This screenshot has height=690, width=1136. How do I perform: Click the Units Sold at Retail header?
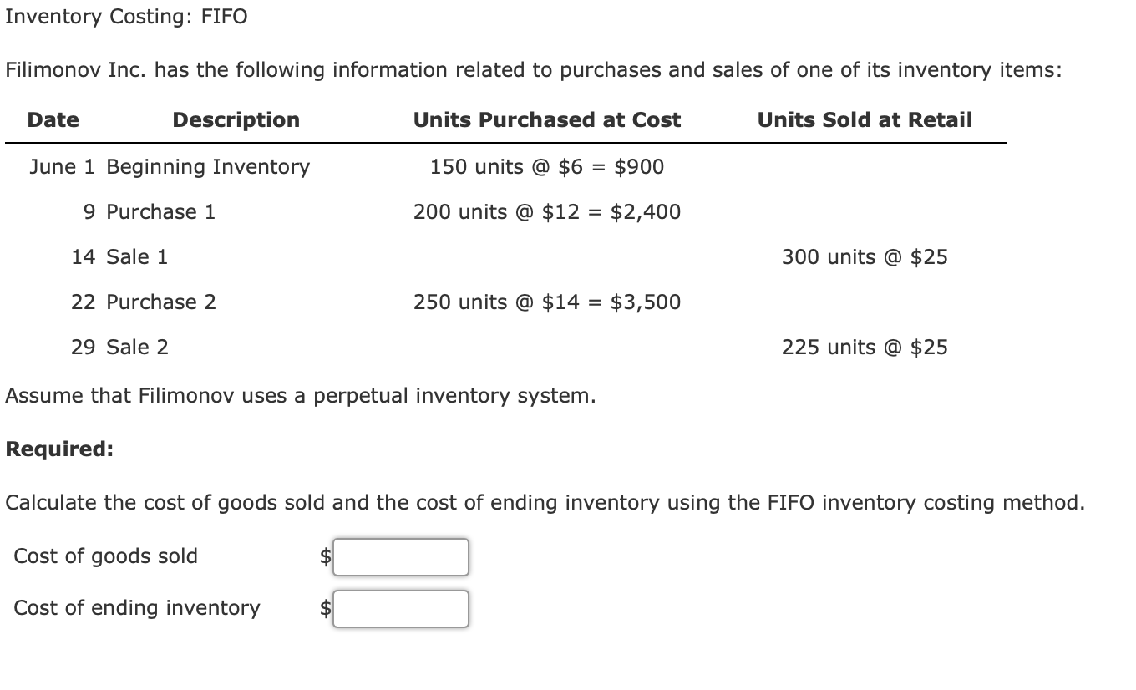865,120
